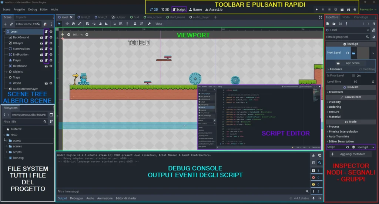Screen dimensions: 379x204
Task: Toggle distraction-free mode expand icon
Action: click(321, 17)
